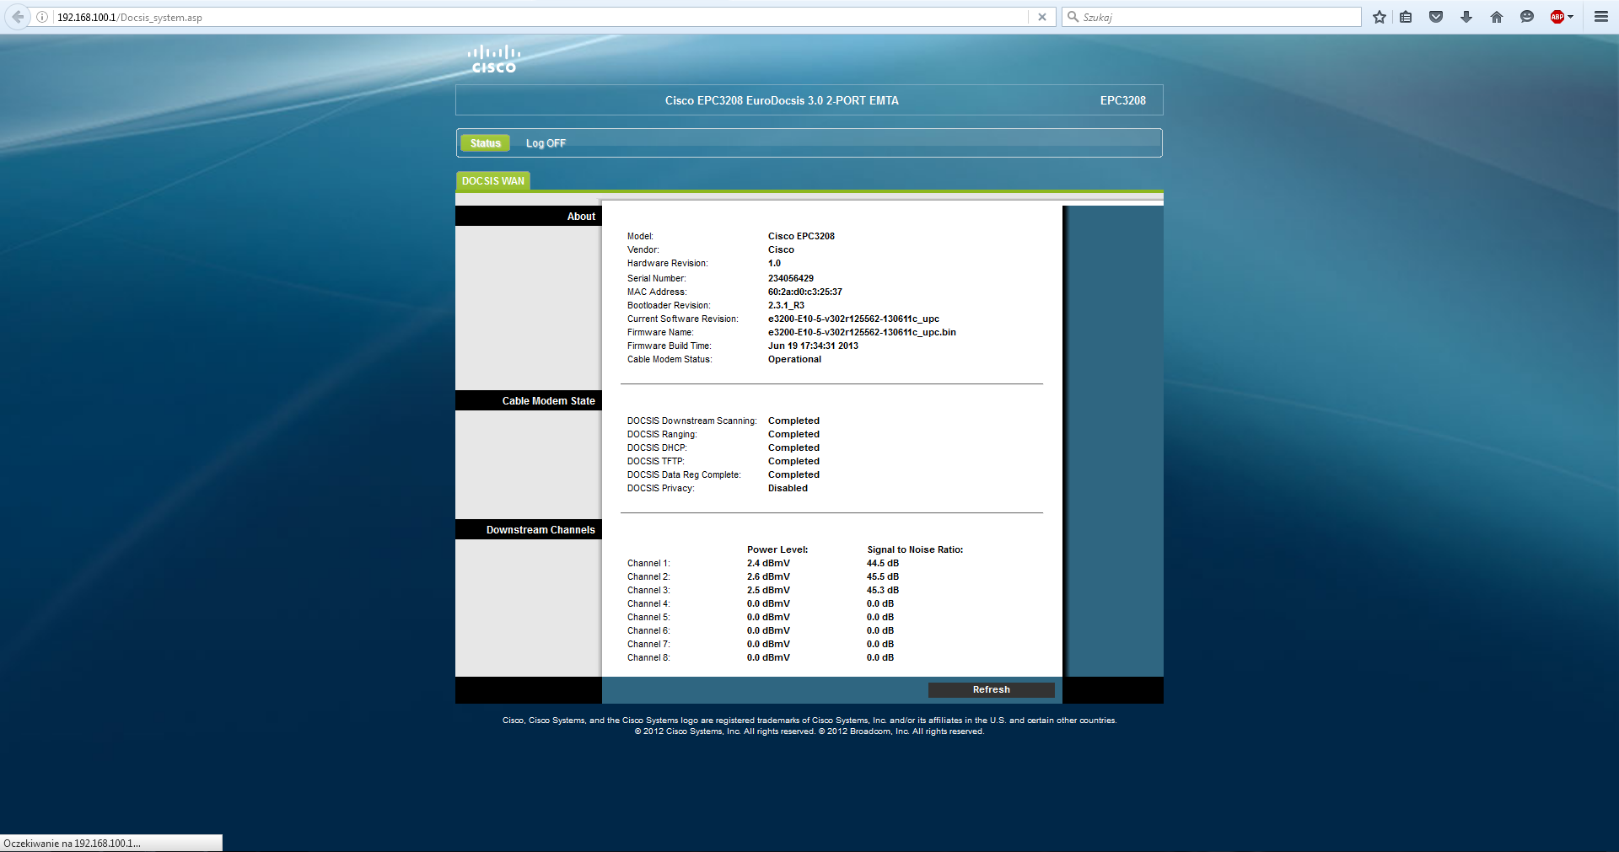Screen dimensions: 1619x852
Task: Click the Hardware Revision value 1.0
Action: point(774,264)
